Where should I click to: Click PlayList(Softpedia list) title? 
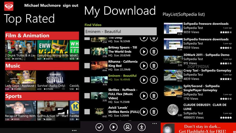pyautogui.click(x=184, y=14)
